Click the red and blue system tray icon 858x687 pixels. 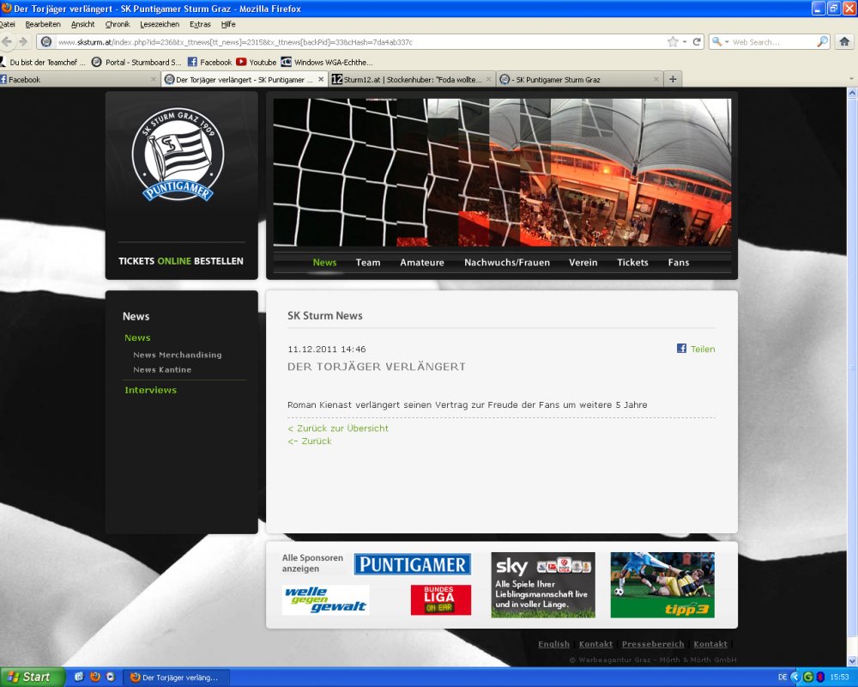pyautogui.click(x=819, y=678)
